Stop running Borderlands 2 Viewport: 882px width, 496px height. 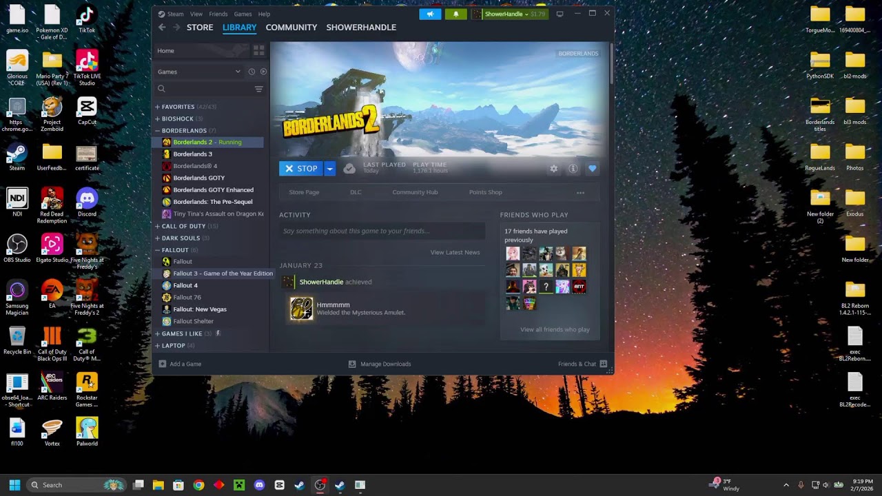[301, 169]
